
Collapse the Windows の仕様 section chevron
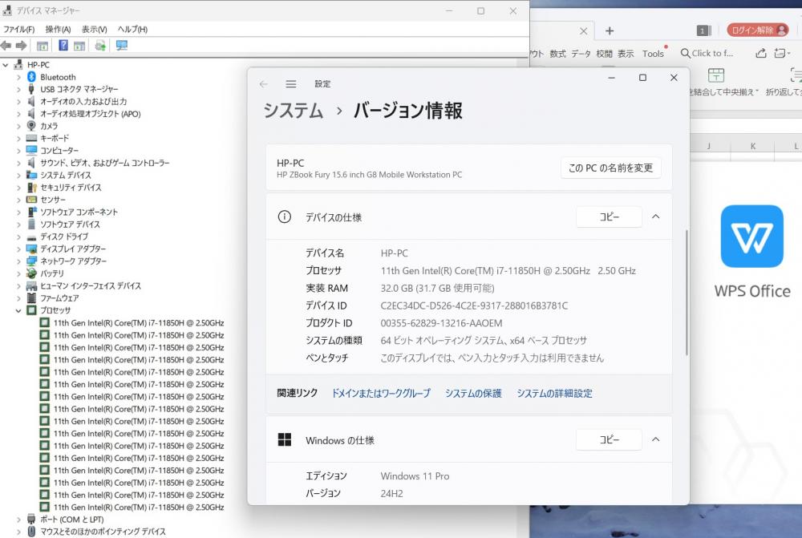click(656, 440)
